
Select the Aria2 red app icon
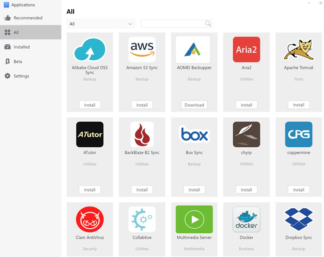246,50
